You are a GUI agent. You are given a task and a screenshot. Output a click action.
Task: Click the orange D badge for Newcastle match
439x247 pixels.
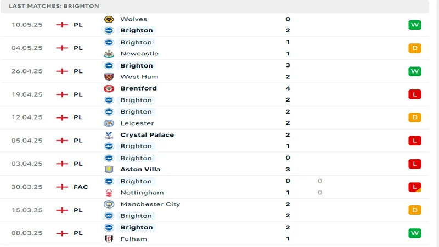[414, 48]
